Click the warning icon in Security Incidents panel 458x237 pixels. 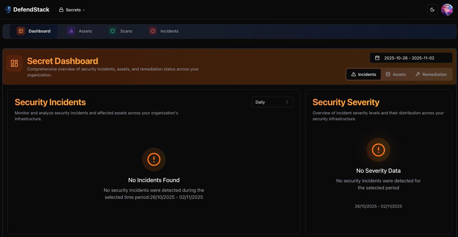pos(154,160)
